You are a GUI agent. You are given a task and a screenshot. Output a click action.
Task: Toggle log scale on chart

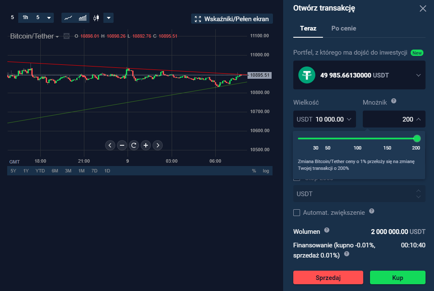tap(266, 171)
